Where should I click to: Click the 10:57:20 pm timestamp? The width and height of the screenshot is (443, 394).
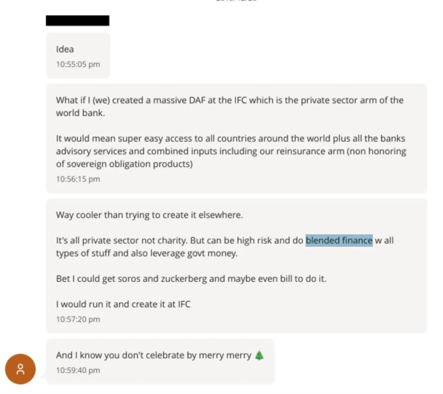tap(78, 319)
